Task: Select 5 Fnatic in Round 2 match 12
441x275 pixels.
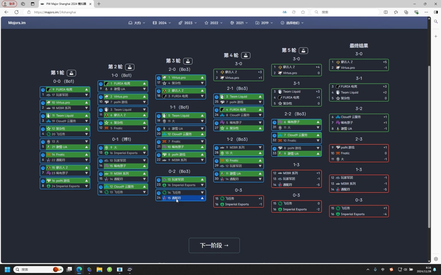Action: pyautogui.click(x=126, y=128)
